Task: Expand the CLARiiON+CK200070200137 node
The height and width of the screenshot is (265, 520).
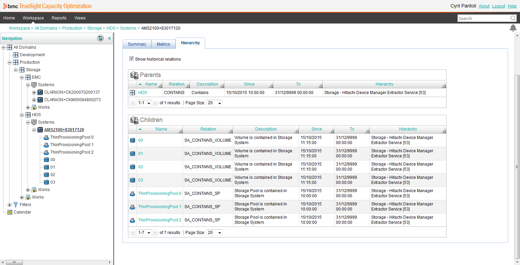Action: click(34, 92)
